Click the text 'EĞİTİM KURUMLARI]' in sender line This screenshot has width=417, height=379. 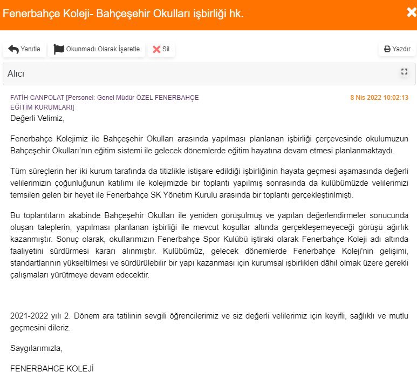pos(42,107)
